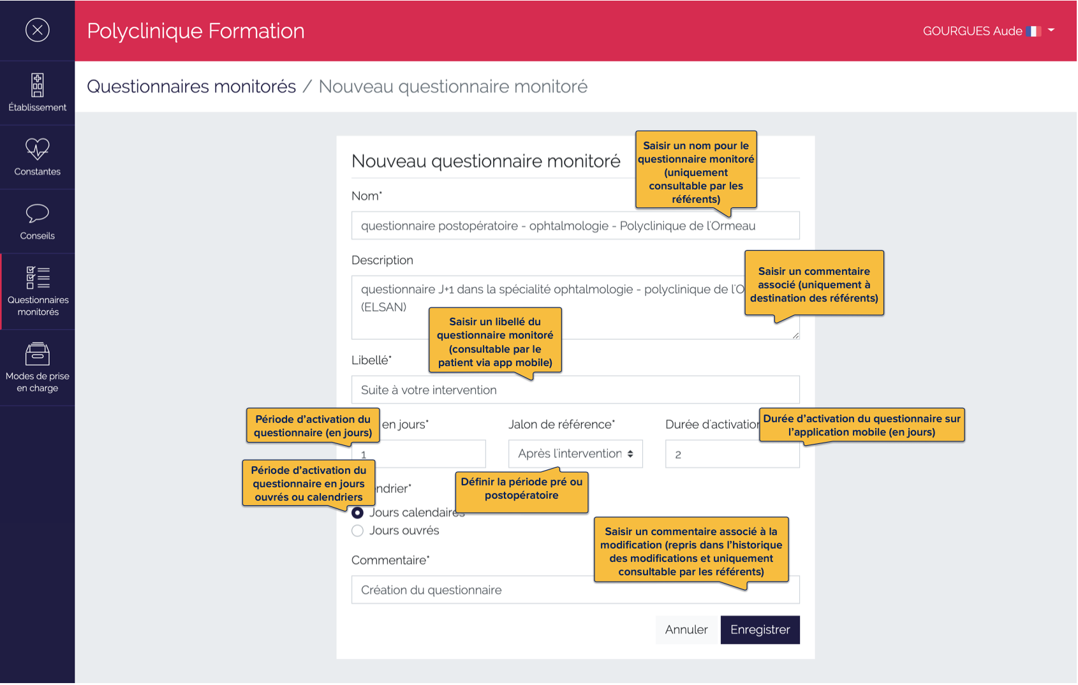Screen dimensions: 1078x685
Task: Open the Jalon de référence selector arrows
Action: [x=631, y=453]
